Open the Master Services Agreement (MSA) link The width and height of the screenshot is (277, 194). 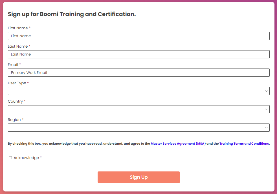178,144
